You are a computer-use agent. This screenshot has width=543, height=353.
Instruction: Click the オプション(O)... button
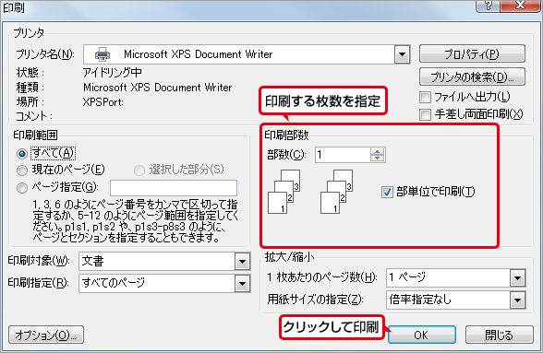[x=46, y=335]
